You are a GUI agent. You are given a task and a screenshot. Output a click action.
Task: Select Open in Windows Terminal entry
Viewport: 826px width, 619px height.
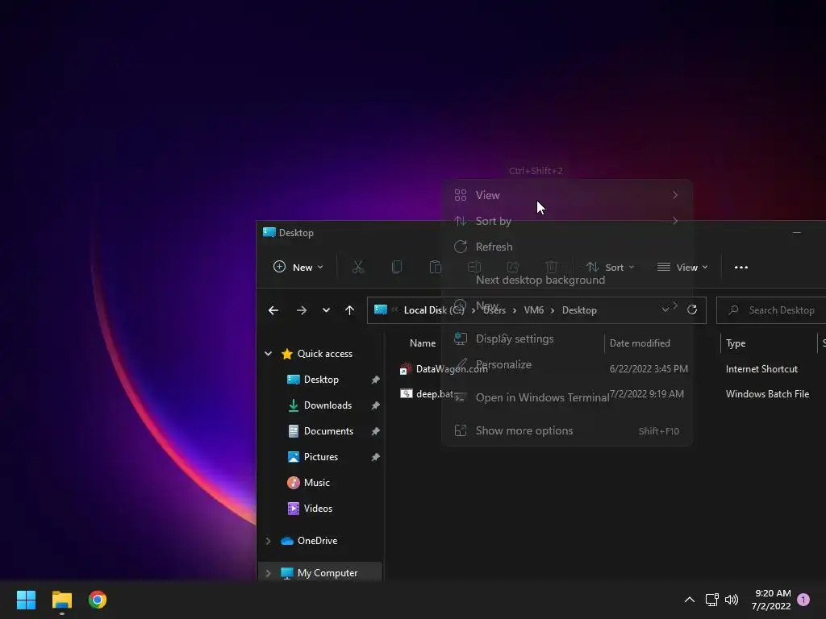[x=566, y=398]
